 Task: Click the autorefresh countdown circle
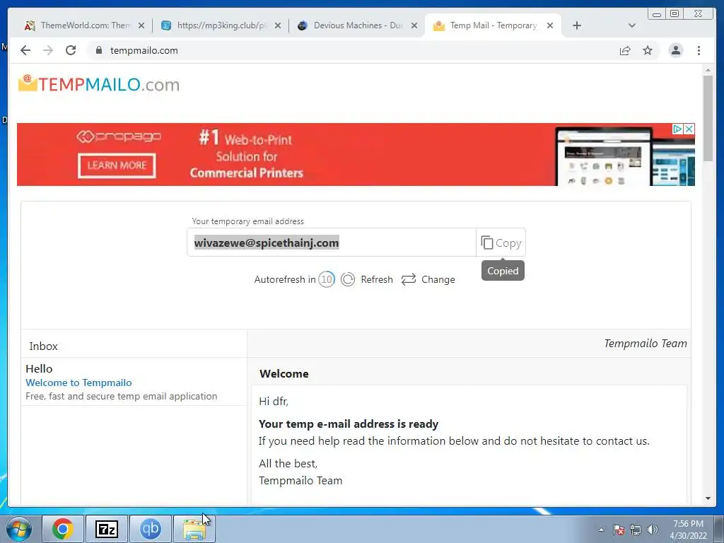[x=327, y=279]
